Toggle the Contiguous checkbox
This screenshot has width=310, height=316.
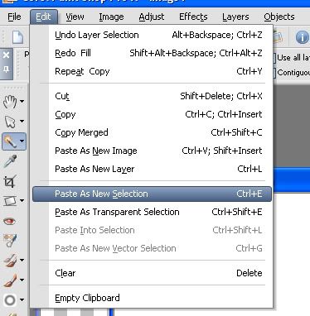click(274, 73)
